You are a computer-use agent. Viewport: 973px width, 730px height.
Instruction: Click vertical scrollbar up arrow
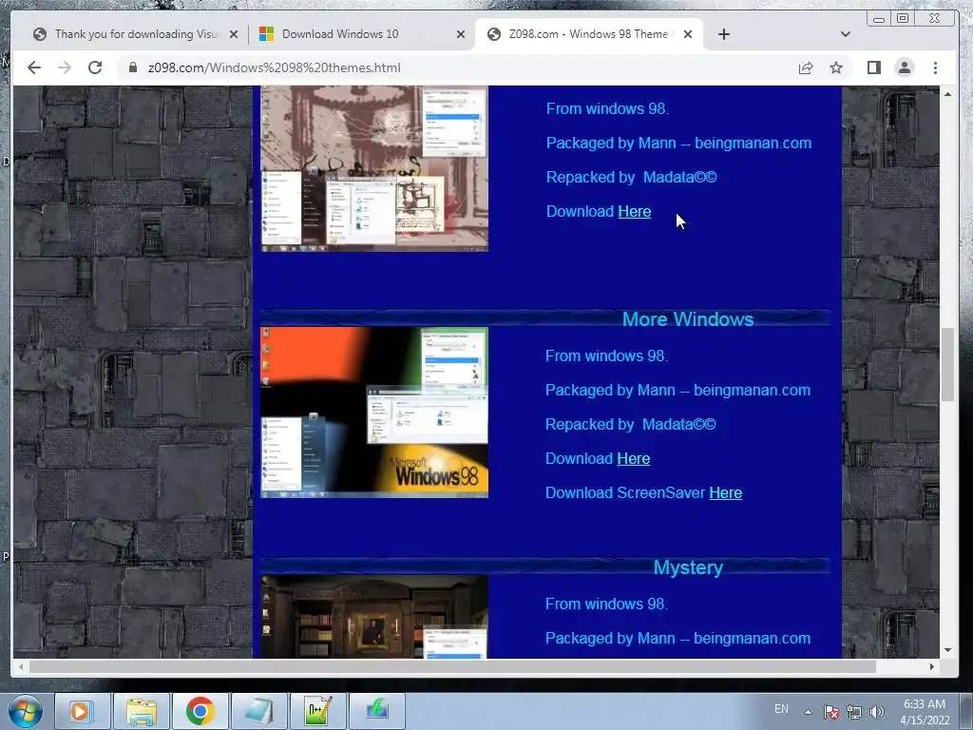pyautogui.click(x=947, y=94)
